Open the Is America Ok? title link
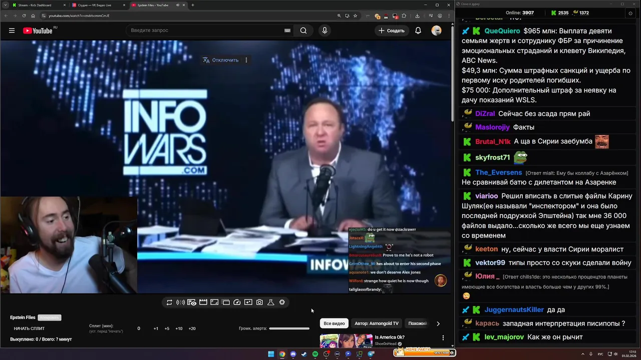Viewport: 641px width, 360px height. click(x=390, y=337)
